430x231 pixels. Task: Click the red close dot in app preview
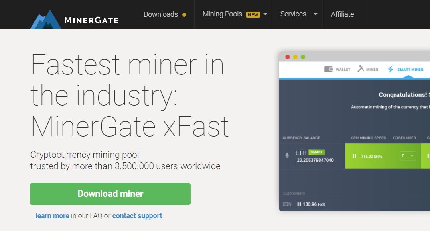click(287, 57)
